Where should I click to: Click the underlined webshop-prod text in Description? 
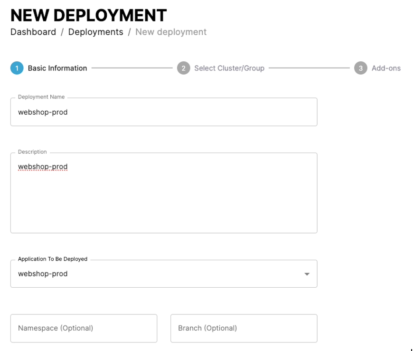point(43,167)
